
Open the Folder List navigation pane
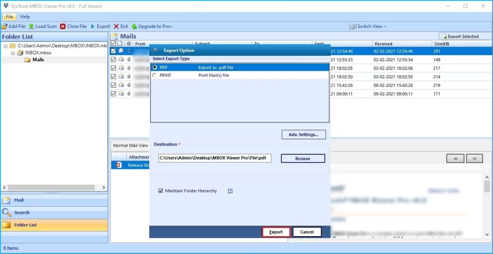pos(54,225)
